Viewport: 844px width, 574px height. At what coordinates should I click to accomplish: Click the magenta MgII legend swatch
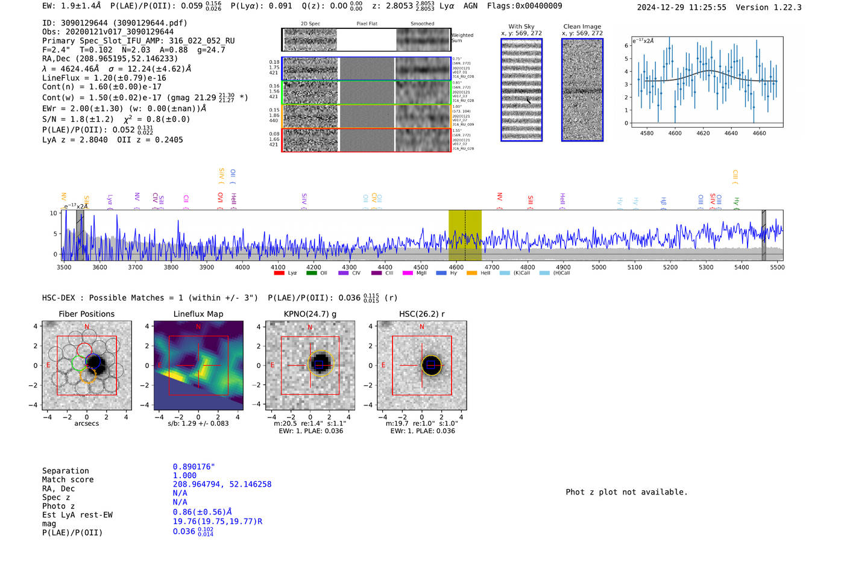pyautogui.click(x=407, y=273)
